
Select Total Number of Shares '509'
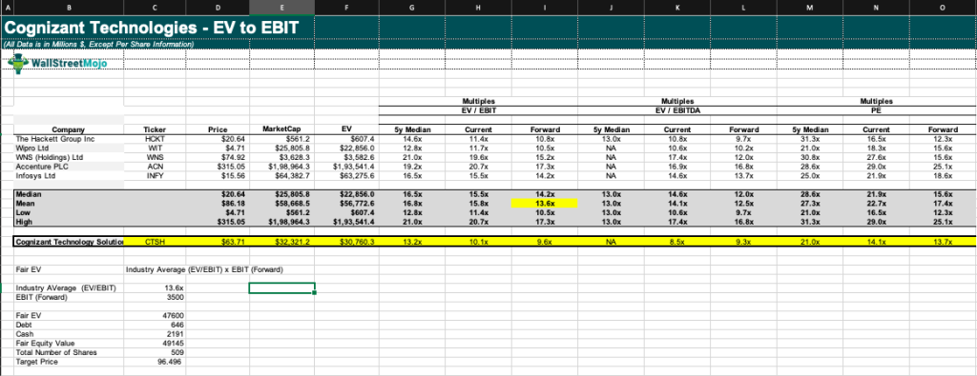155,352
